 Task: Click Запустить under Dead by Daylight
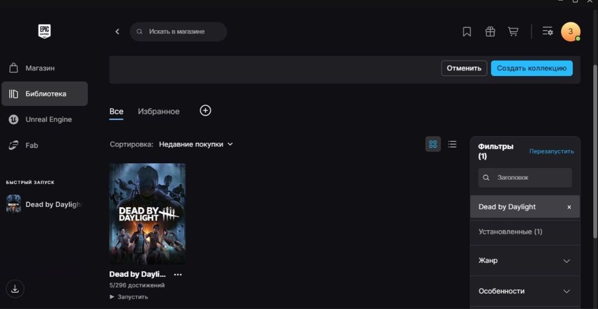click(x=129, y=297)
